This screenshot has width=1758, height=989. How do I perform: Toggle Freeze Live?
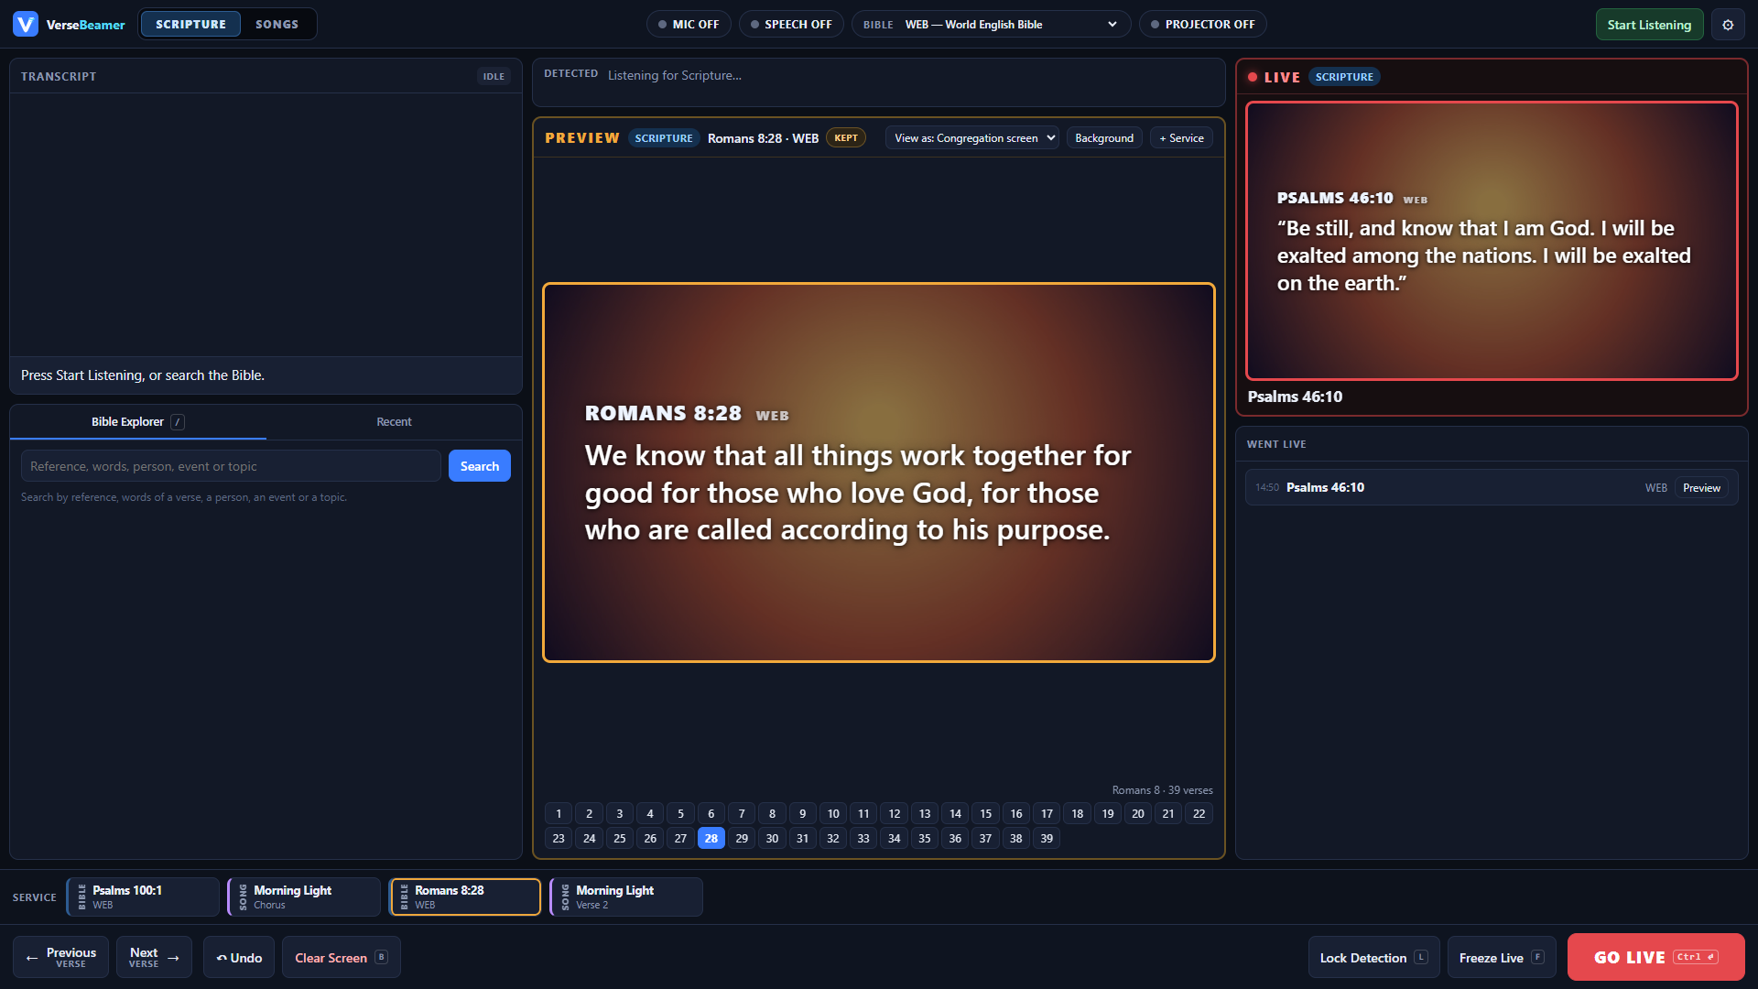(1502, 958)
